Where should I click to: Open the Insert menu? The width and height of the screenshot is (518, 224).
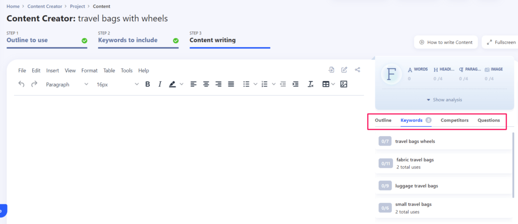[53, 71]
